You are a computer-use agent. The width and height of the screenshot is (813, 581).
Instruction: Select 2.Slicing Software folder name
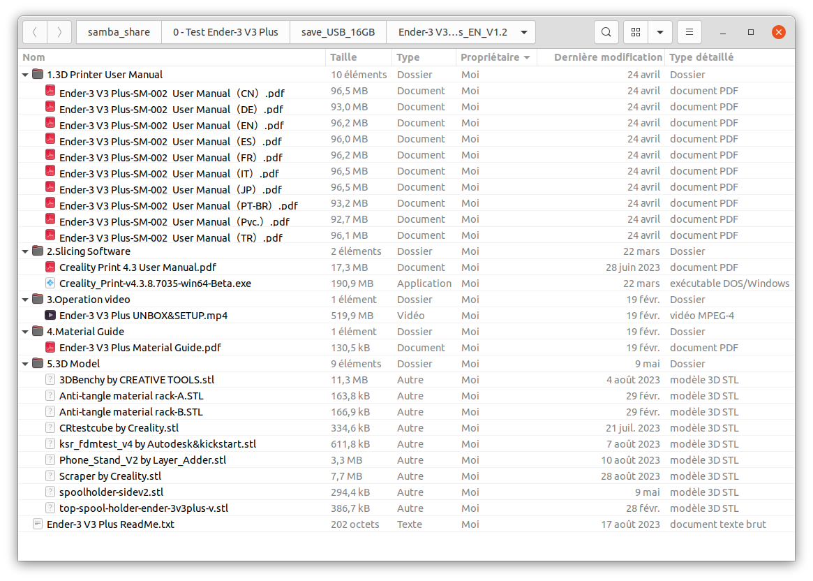(x=89, y=251)
